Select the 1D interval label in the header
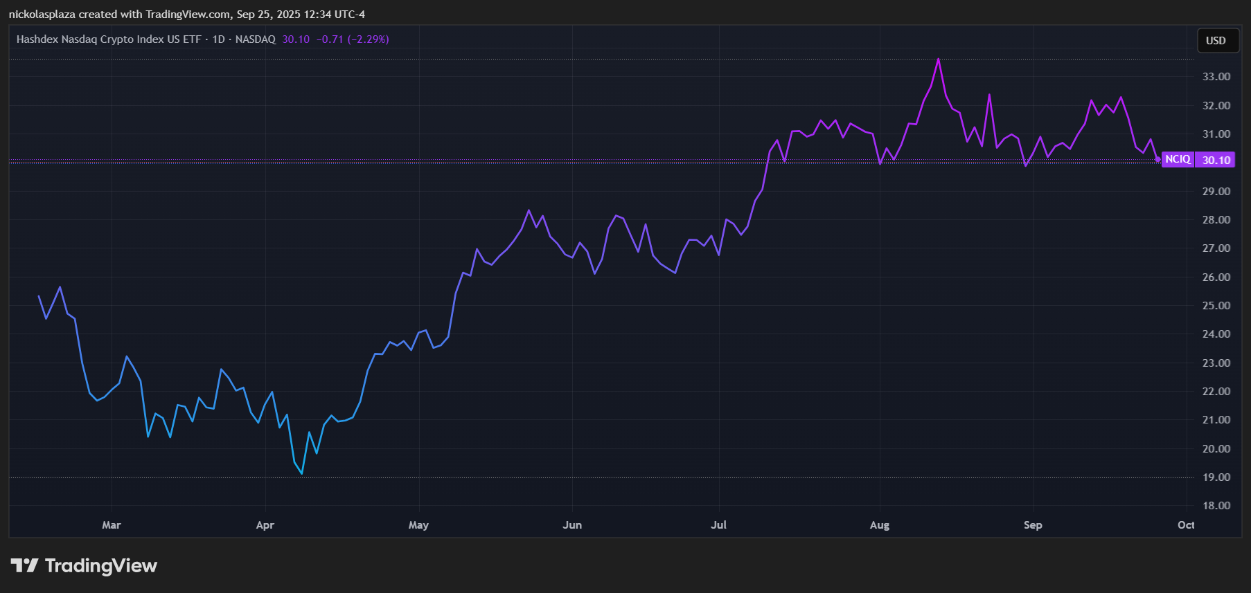The height and width of the screenshot is (593, 1251). click(218, 39)
